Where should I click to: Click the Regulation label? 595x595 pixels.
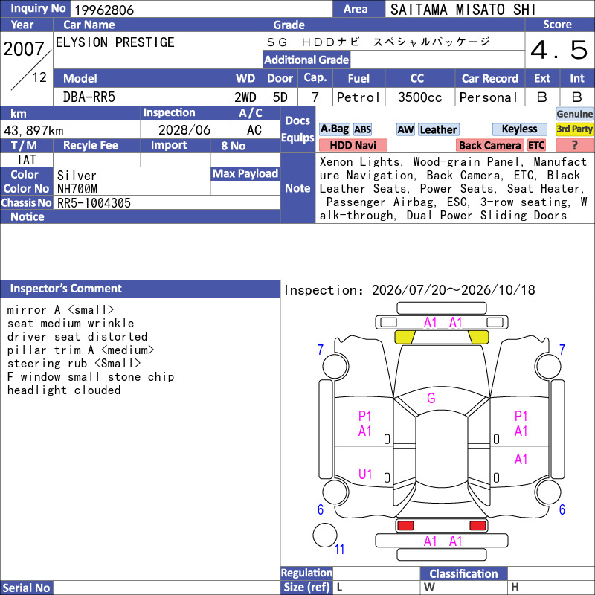(306, 573)
